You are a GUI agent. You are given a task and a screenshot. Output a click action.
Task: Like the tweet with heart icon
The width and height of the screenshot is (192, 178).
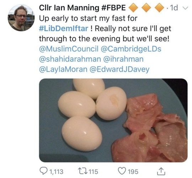(122, 171)
